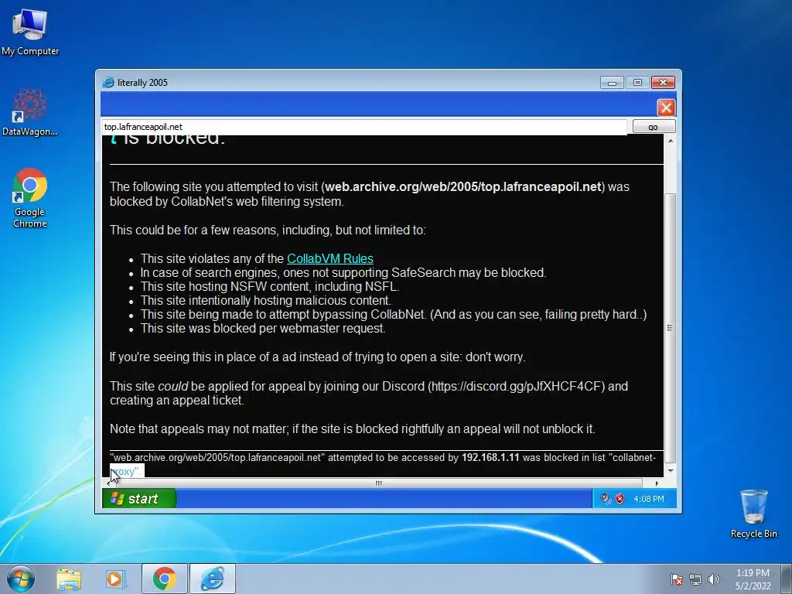Launch Google Chrome from the desktop
Viewport: 792px width, 594px height.
(x=30, y=198)
